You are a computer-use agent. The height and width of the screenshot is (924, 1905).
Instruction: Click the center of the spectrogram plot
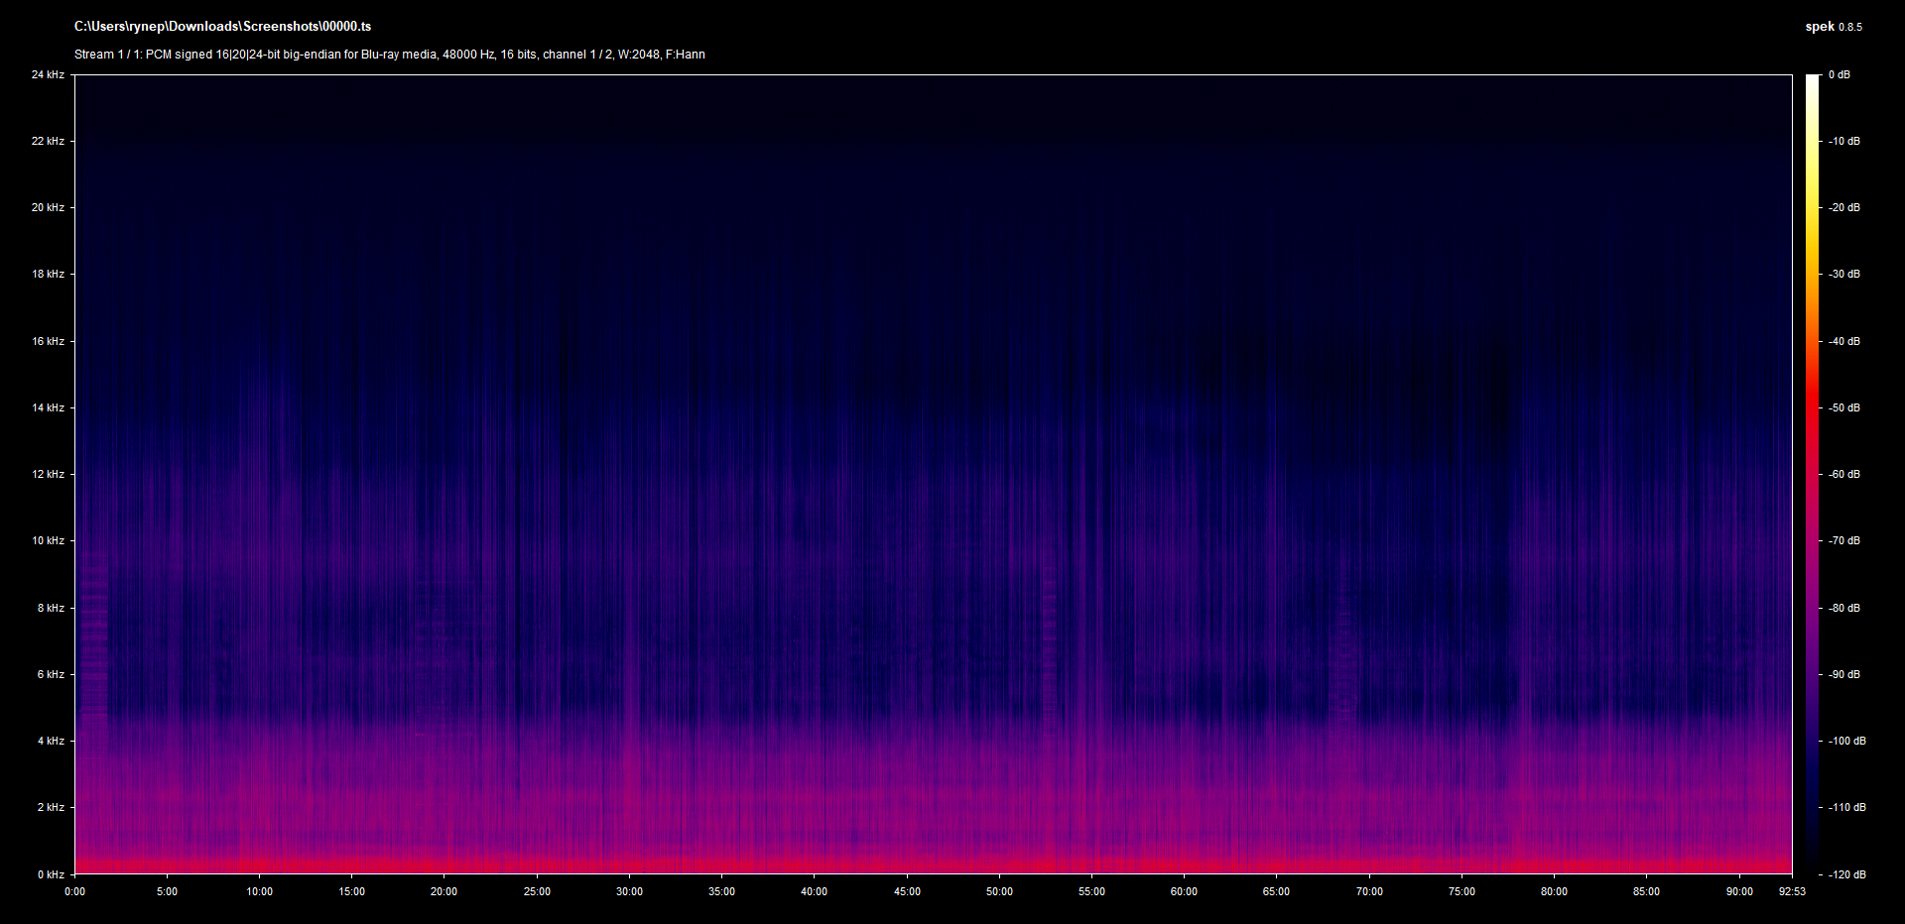933,474
